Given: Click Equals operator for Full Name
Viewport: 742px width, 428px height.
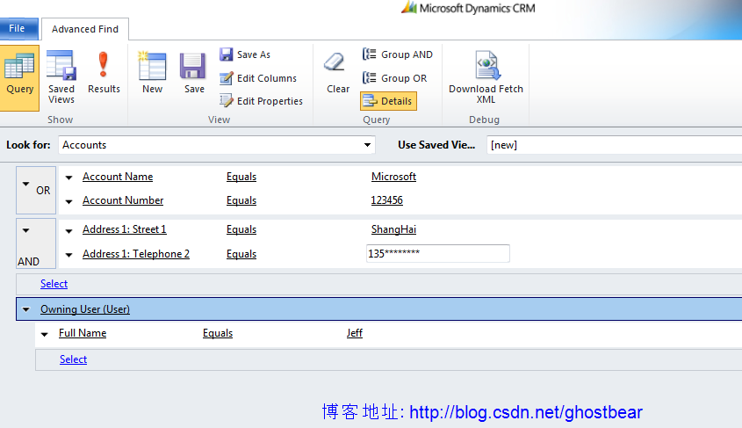Looking at the screenshot, I should click(x=218, y=333).
